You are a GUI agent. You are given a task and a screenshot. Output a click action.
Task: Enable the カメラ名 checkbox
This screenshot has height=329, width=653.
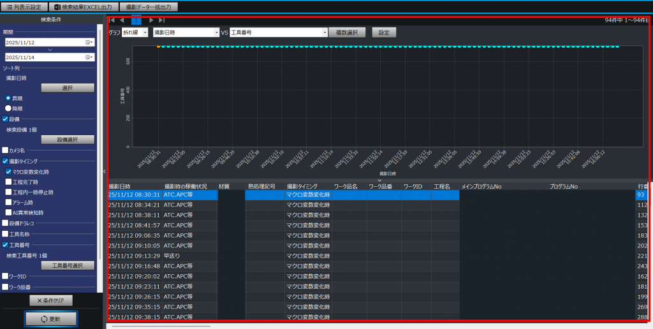(5, 150)
